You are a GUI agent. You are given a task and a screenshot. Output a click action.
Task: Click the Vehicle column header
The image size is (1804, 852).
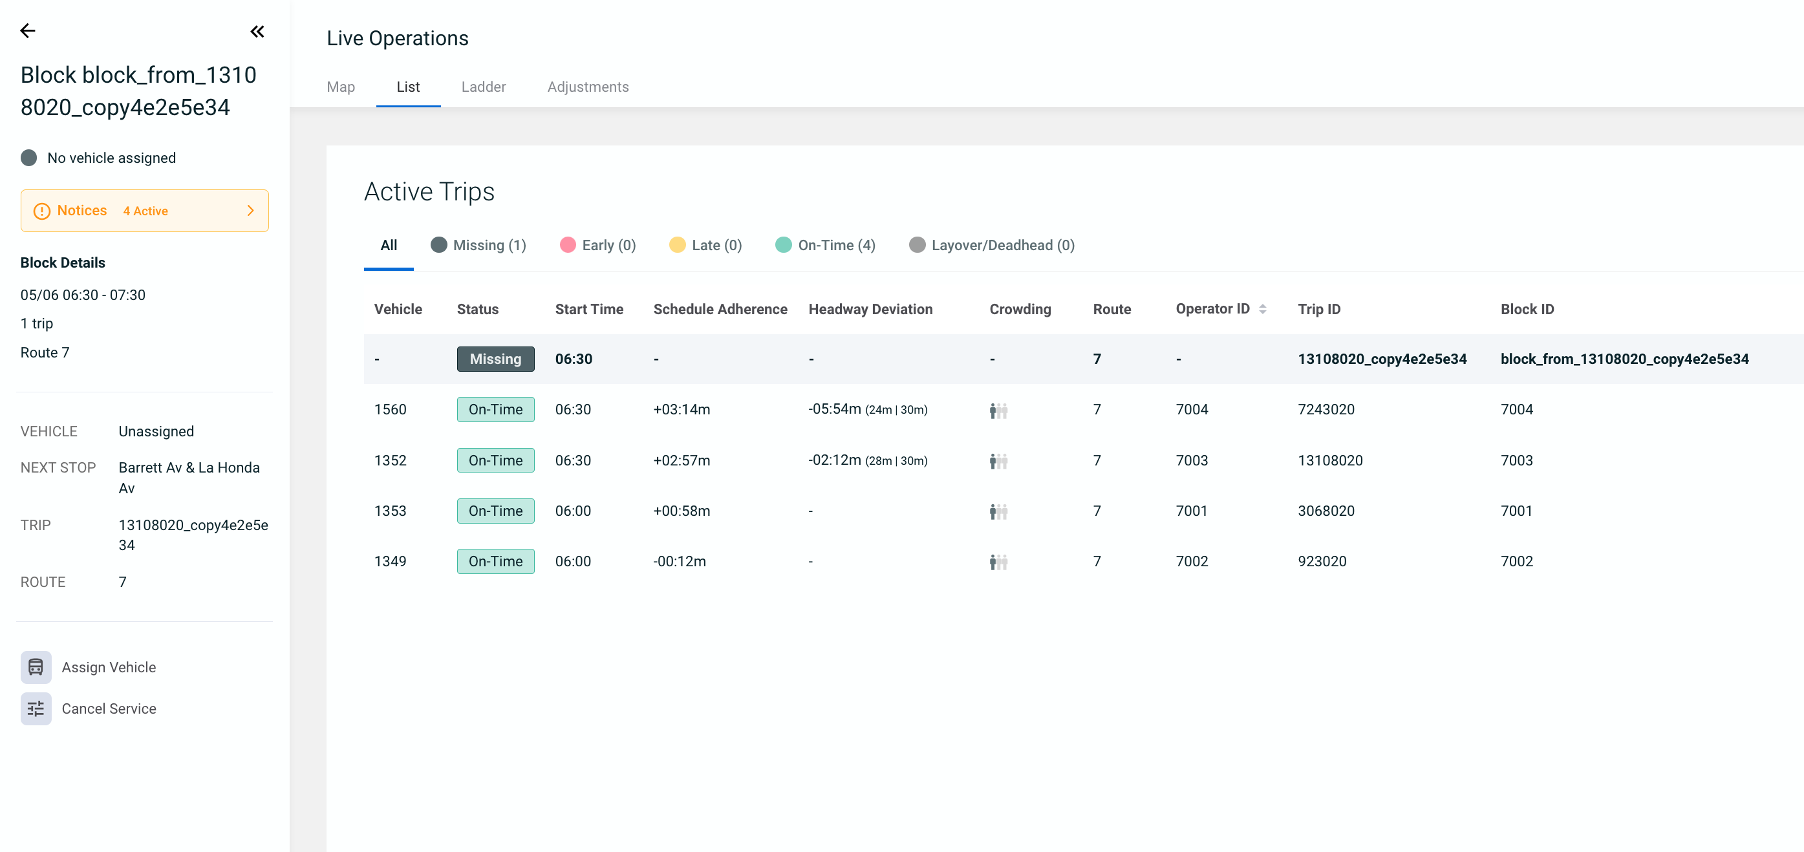pyautogui.click(x=398, y=309)
